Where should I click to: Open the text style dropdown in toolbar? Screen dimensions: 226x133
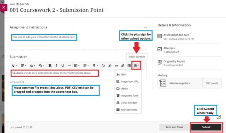(14, 66)
